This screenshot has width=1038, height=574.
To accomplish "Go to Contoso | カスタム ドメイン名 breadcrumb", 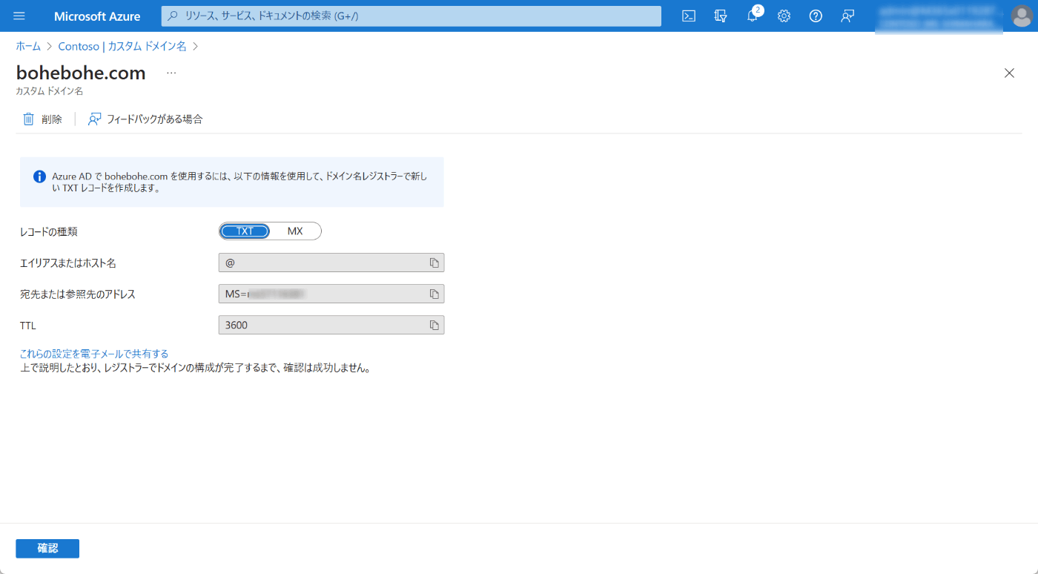I will (122, 46).
